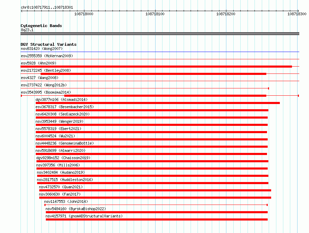The width and height of the screenshot is (309, 233).
Task: Open nsv397356 (Mills2006) label
Action: tap(58, 165)
